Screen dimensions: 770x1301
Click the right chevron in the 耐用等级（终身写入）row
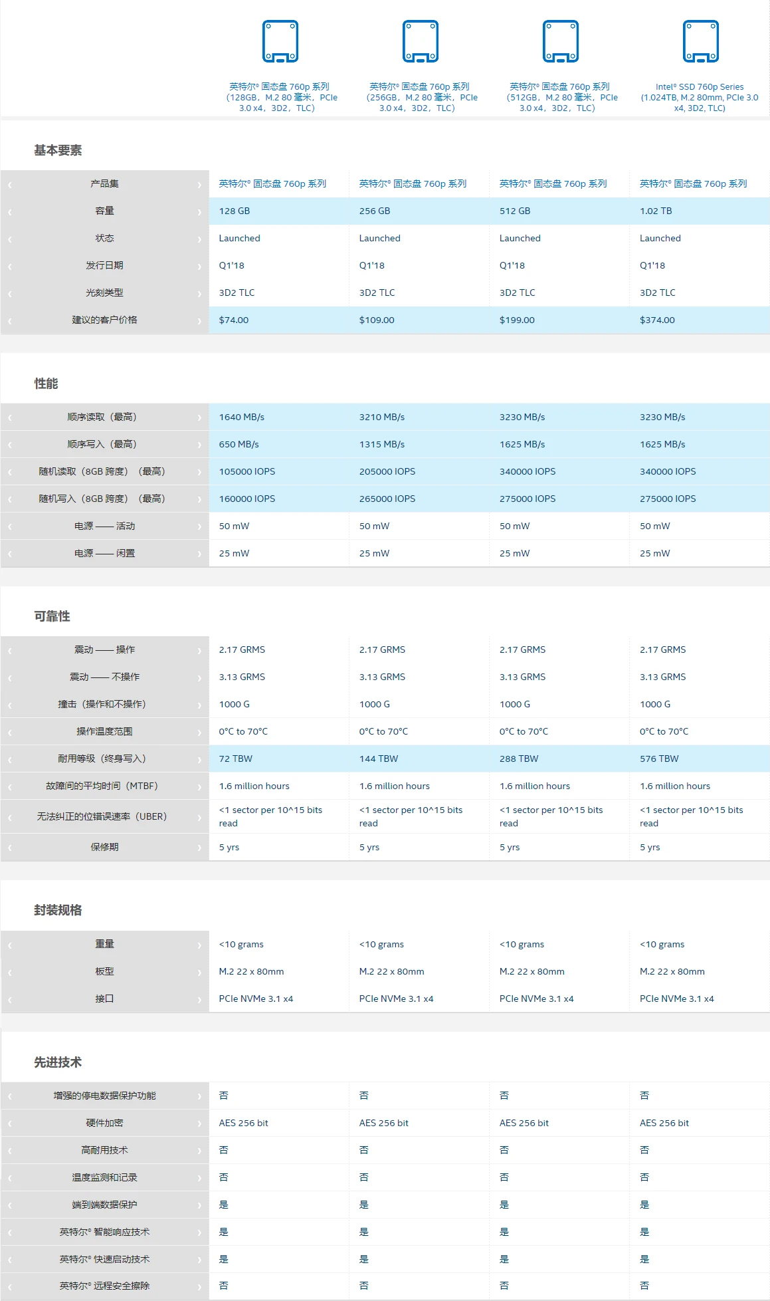[199, 760]
